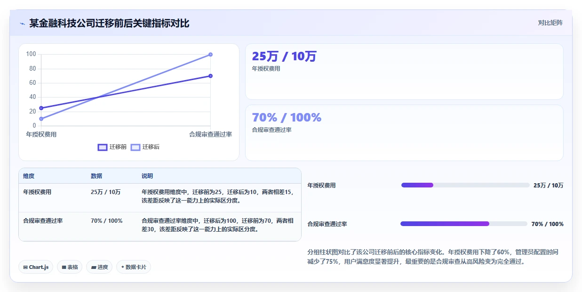Click the 合规审查通过率 progress bar
The height and width of the screenshot is (292, 582).
[x=464, y=224]
